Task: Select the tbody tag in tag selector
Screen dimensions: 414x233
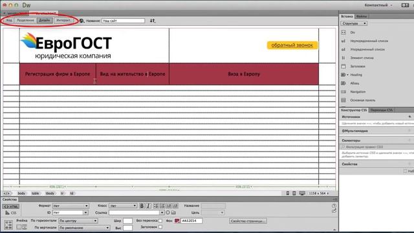Action: click(50, 194)
